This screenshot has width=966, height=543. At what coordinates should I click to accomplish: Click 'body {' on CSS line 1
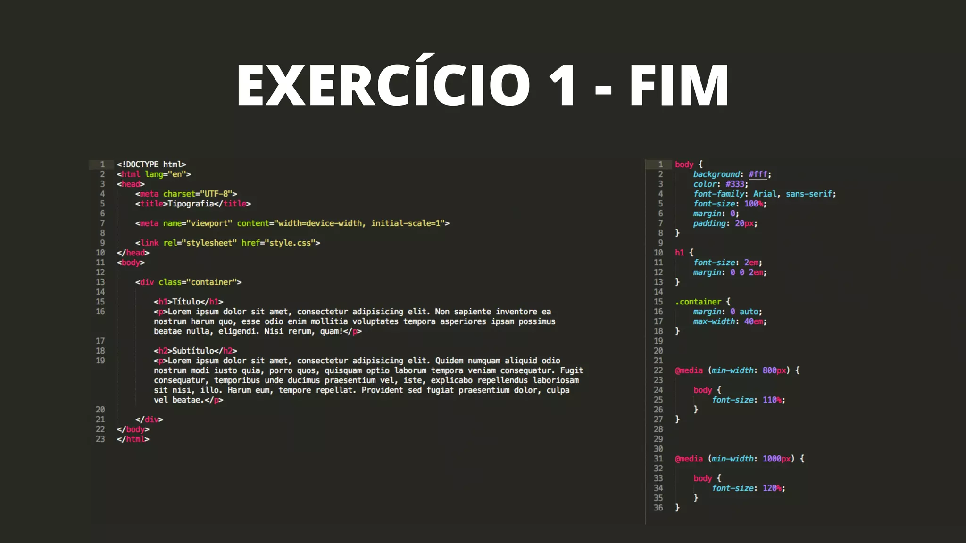[x=689, y=165]
